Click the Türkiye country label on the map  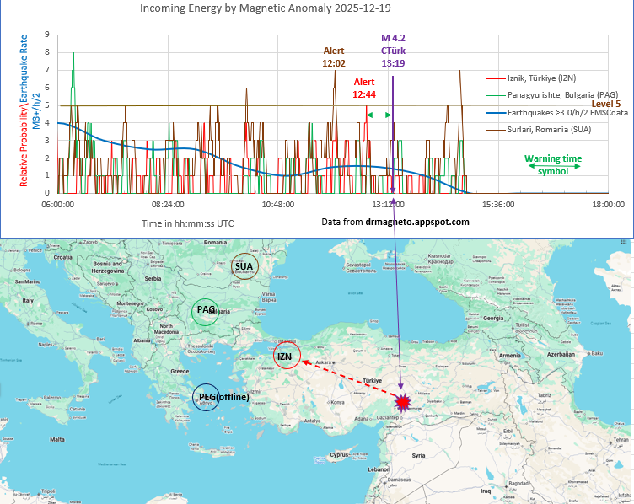(370, 382)
